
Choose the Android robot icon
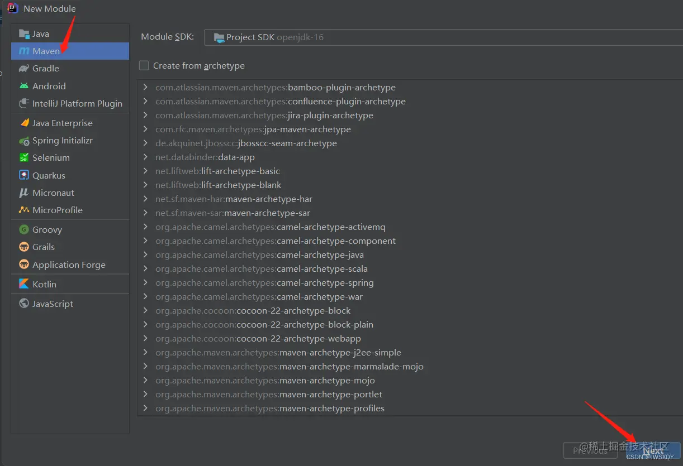[24, 86]
